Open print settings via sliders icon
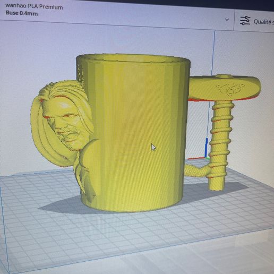Screen dimensions: 274x274 [x=245, y=21]
